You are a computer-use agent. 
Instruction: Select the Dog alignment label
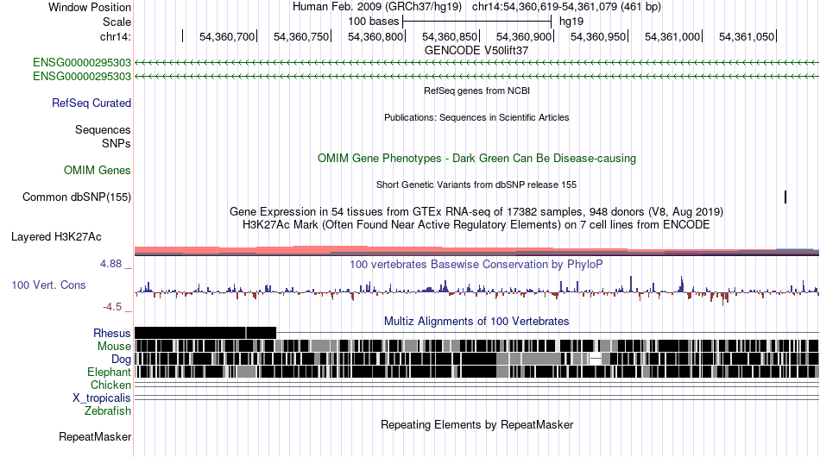tap(121, 360)
